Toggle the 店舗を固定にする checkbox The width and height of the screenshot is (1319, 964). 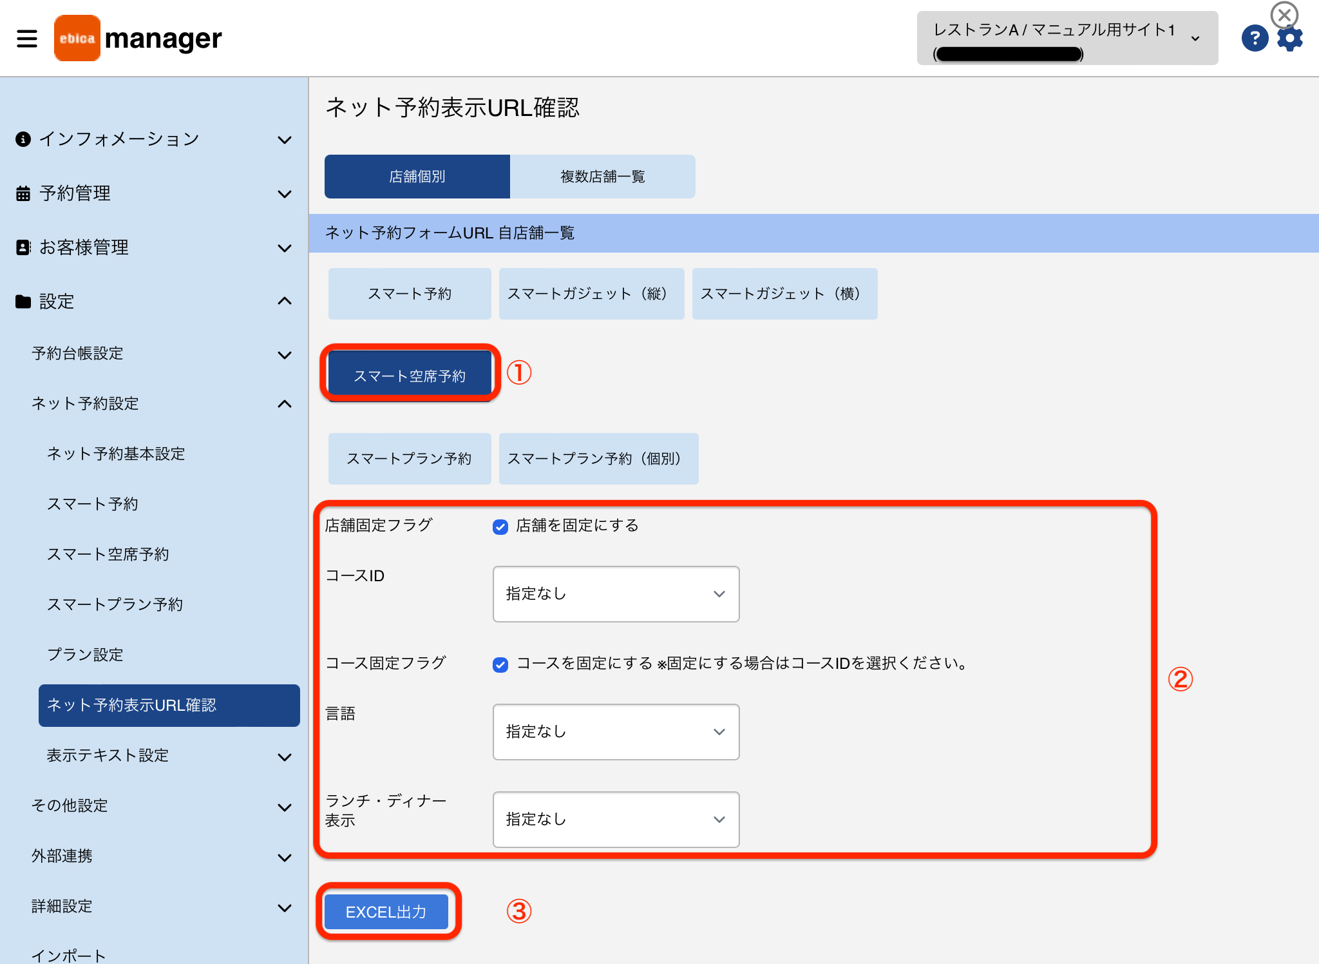[500, 526]
